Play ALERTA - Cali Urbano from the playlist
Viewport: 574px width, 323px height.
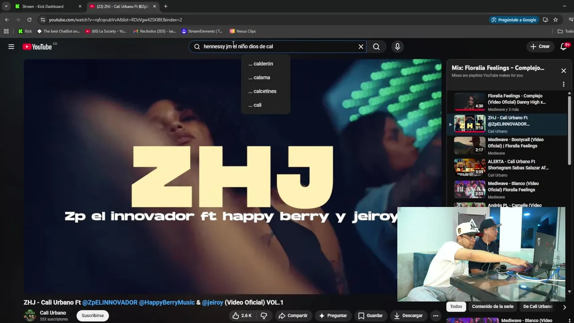coord(507,168)
